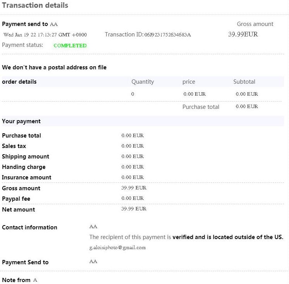This screenshot has height=284, width=289.
Task: Click the Your payment section header
Action: click(21, 121)
